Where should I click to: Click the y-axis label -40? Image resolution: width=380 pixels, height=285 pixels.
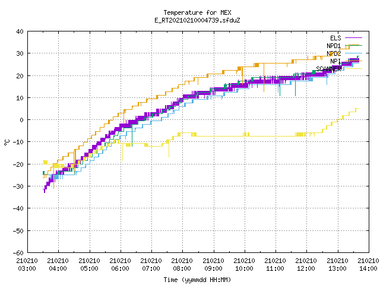(x=18, y=208)
